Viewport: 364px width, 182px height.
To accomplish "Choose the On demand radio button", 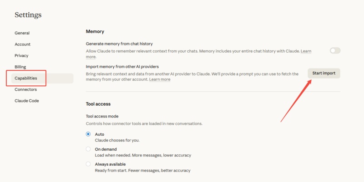I will [x=88, y=149].
